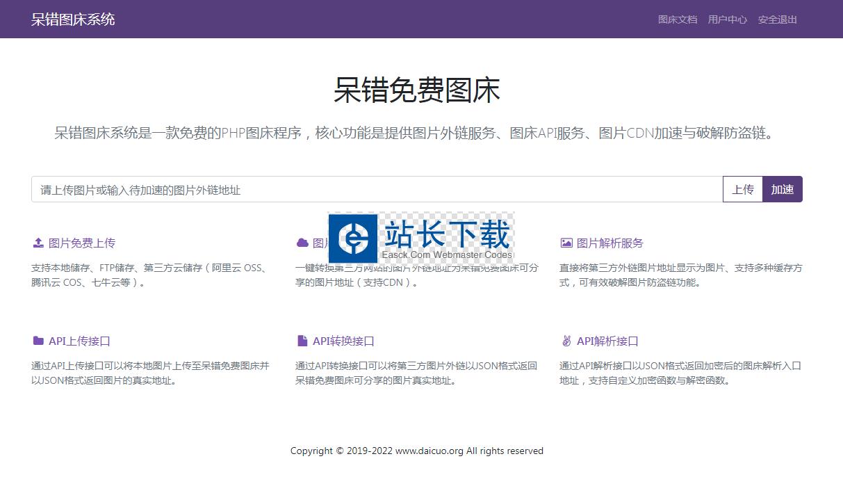843x477 pixels.
Task: Log out via 安全退出
Action: (x=777, y=19)
